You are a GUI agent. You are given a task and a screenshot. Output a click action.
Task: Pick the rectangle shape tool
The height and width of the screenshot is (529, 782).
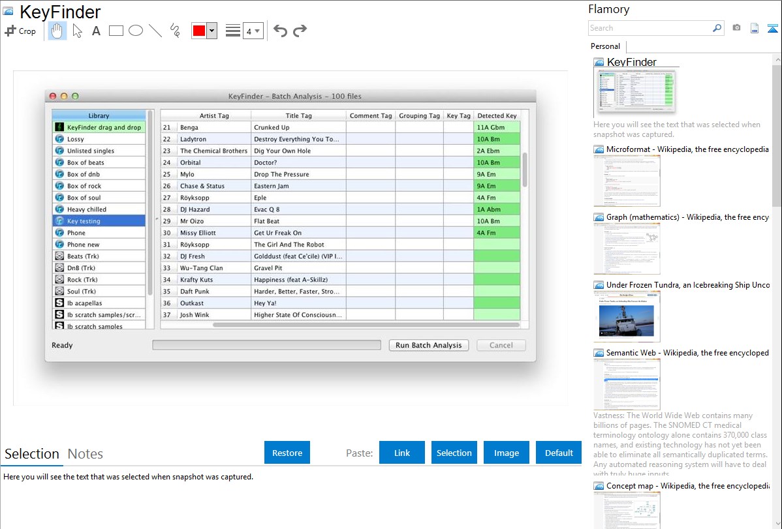click(x=116, y=31)
